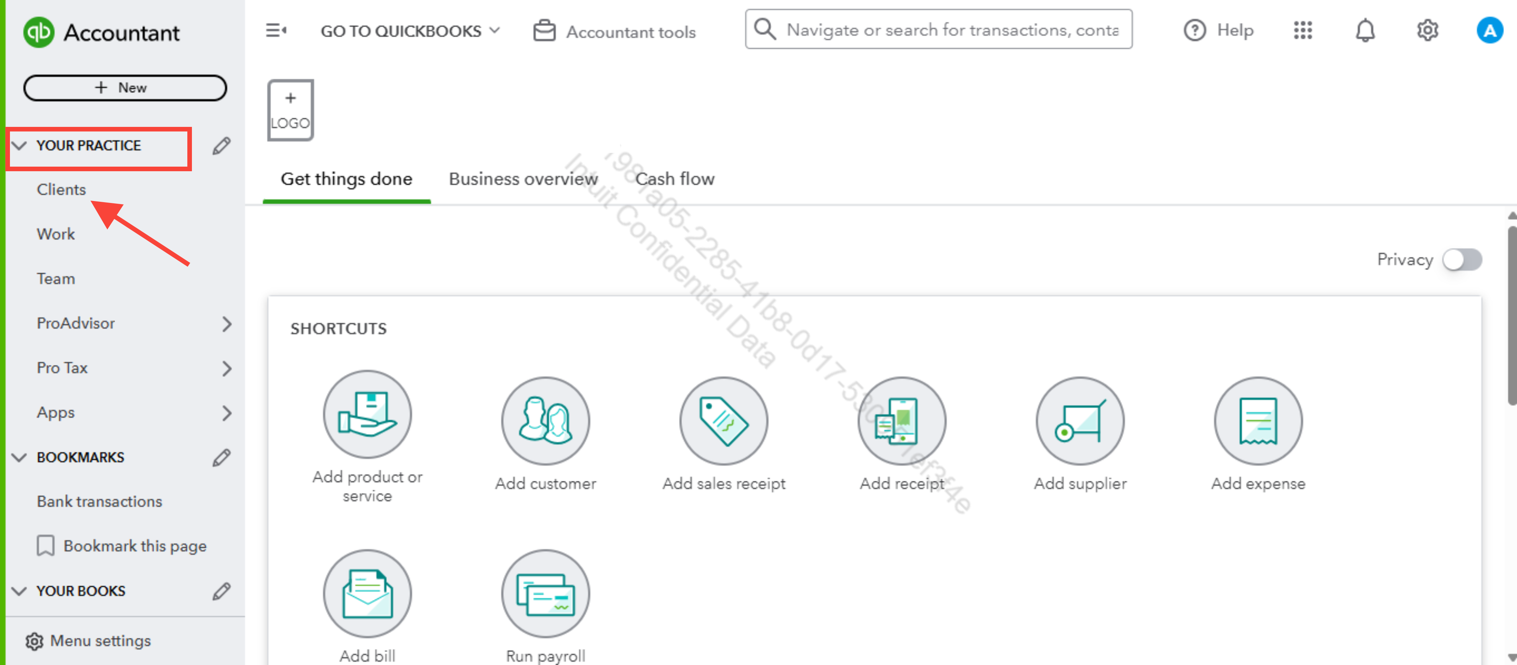The image size is (1517, 665).
Task: Expand the Pro Tax submenu
Action: click(227, 368)
